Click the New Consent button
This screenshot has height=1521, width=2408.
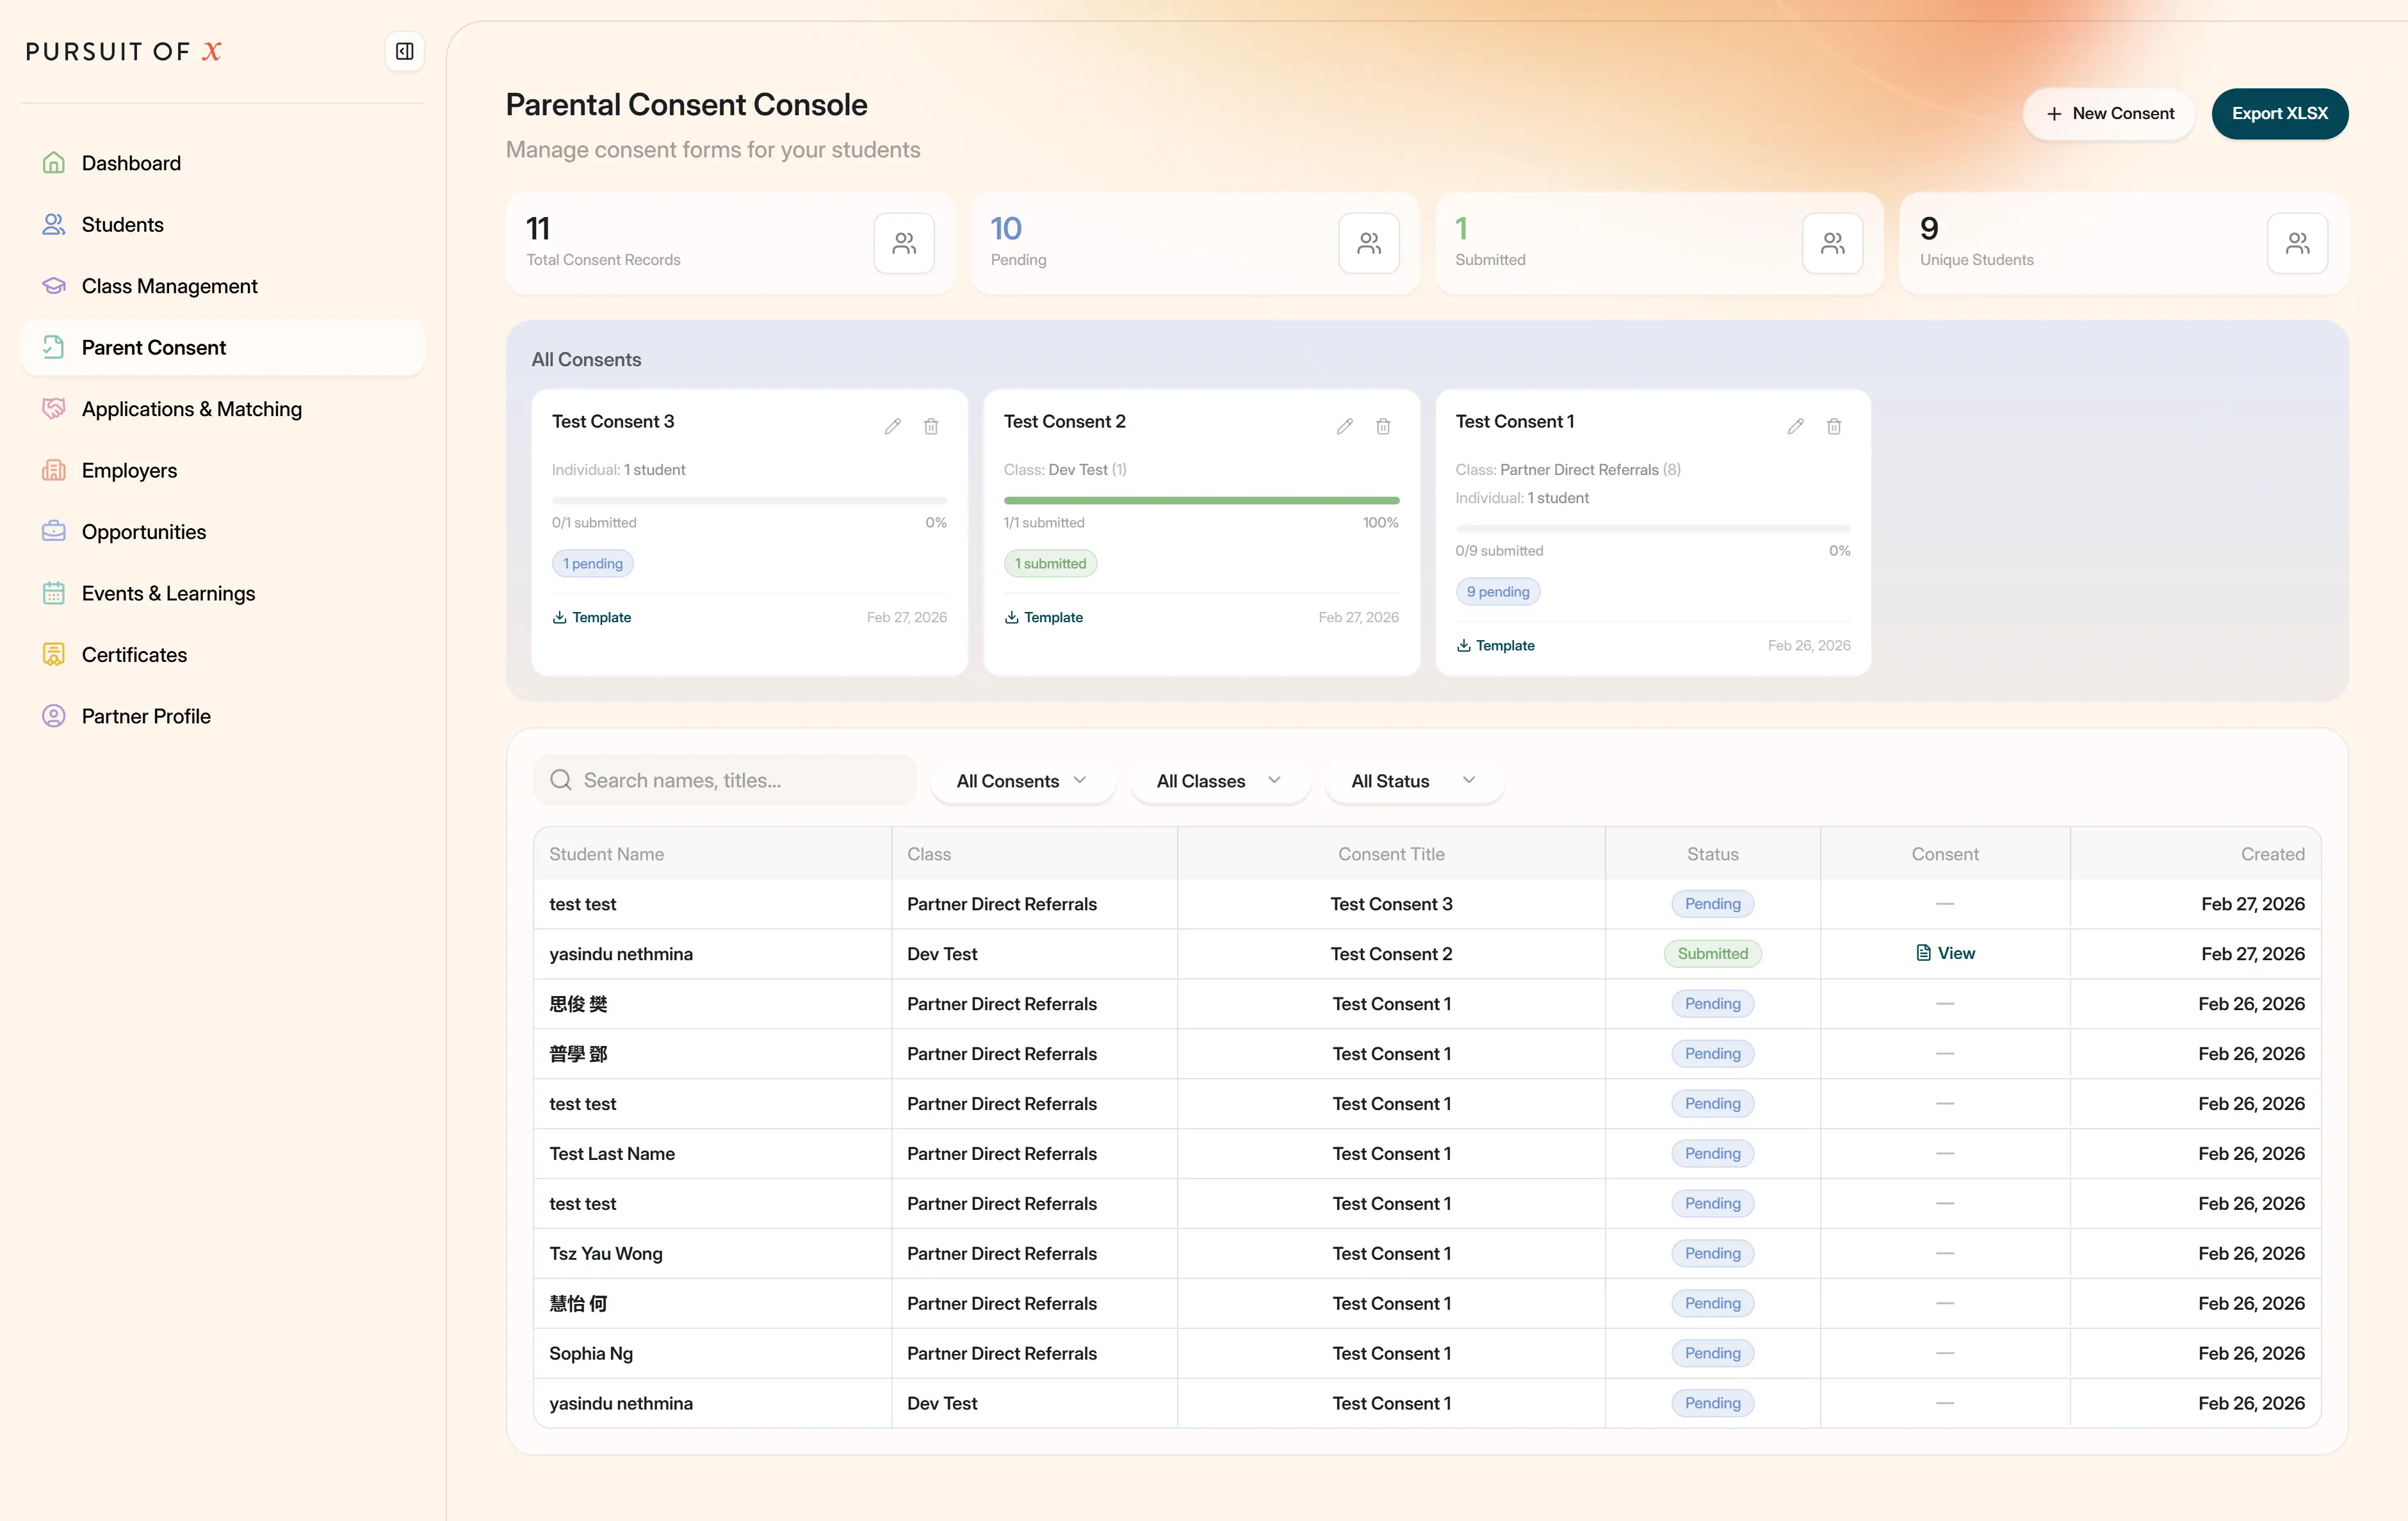pos(2109,114)
